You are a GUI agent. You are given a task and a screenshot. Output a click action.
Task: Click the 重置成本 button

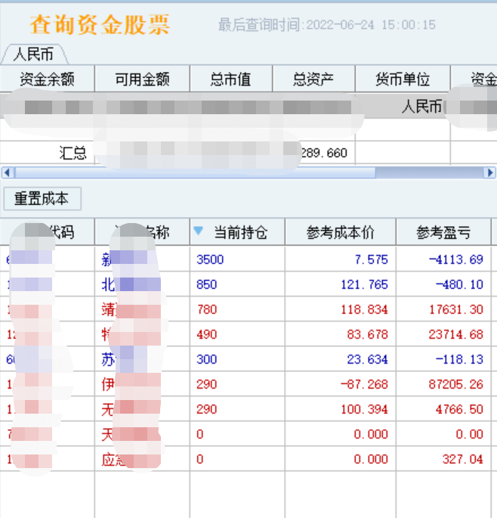[x=42, y=199]
